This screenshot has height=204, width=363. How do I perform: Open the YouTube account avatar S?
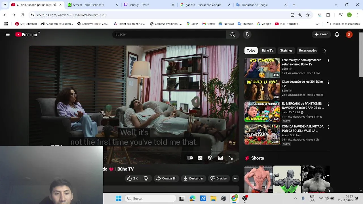(349, 35)
